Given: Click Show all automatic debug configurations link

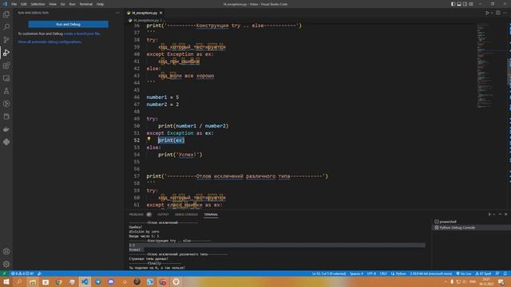Looking at the screenshot, I should pos(50,41).
